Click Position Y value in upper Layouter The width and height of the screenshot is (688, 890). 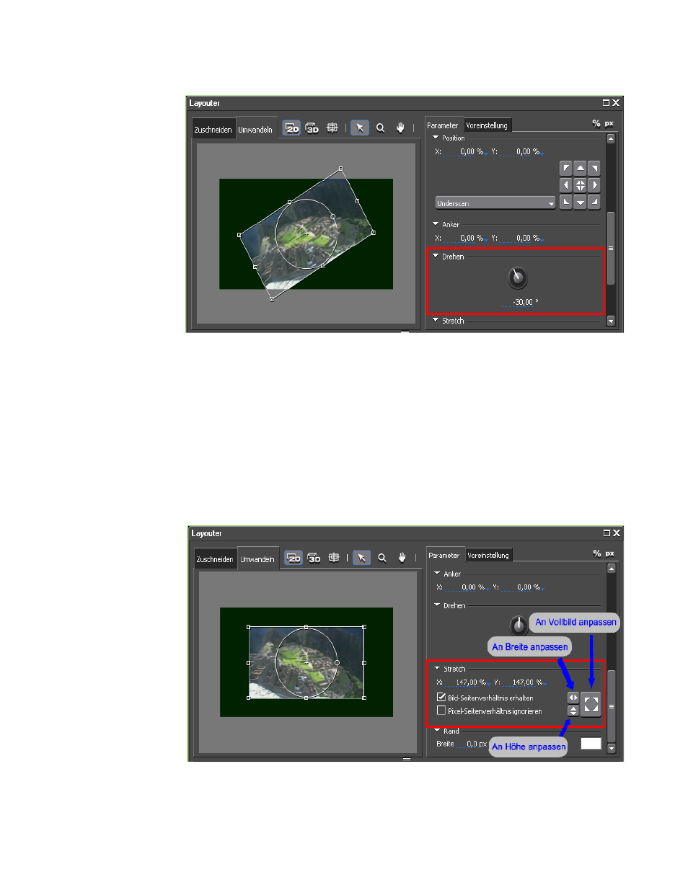(x=522, y=152)
